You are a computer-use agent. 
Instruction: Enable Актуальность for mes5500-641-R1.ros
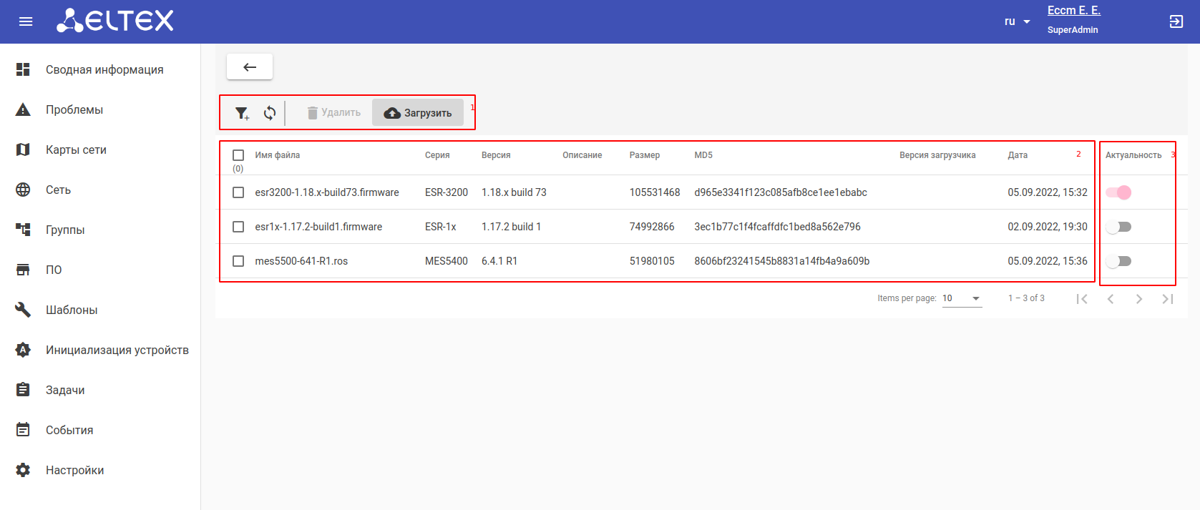[1118, 261]
